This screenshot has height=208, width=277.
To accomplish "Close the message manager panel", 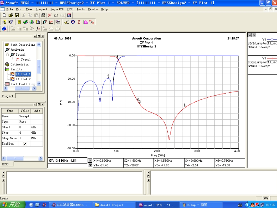I will (x=3, y=173).
